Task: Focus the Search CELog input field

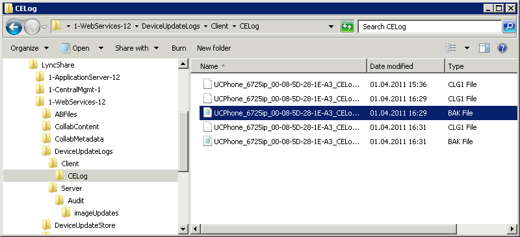Action: pos(430,27)
